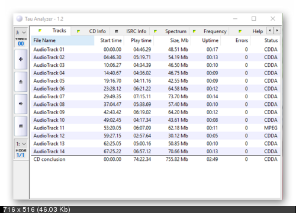Switch to the CD Info tab
296x213 pixels.
click(x=90, y=31)
